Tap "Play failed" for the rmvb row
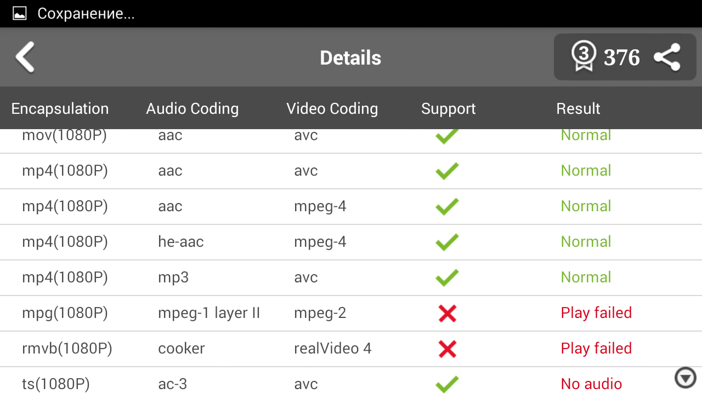702x394 pixels. tap(596, 349)
